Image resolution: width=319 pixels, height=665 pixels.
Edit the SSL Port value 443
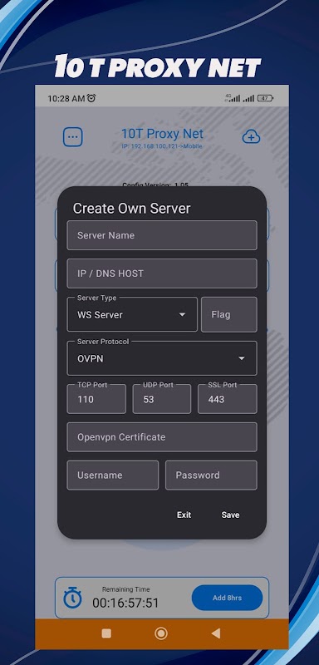(228, 399)
